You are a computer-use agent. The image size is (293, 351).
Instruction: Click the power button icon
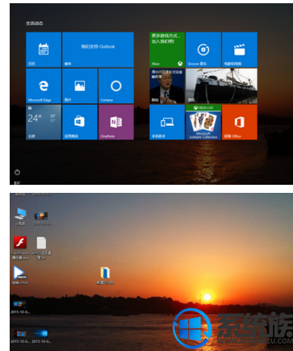tap(17, 172)
